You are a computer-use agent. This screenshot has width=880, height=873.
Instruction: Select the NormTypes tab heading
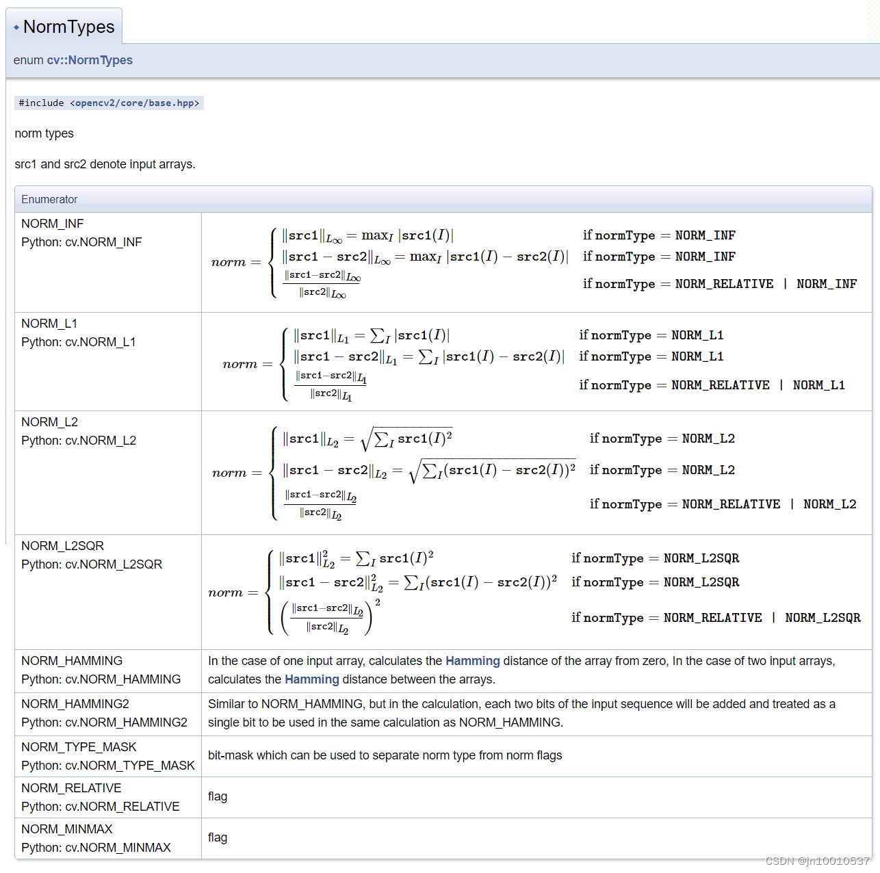point(68,27)
